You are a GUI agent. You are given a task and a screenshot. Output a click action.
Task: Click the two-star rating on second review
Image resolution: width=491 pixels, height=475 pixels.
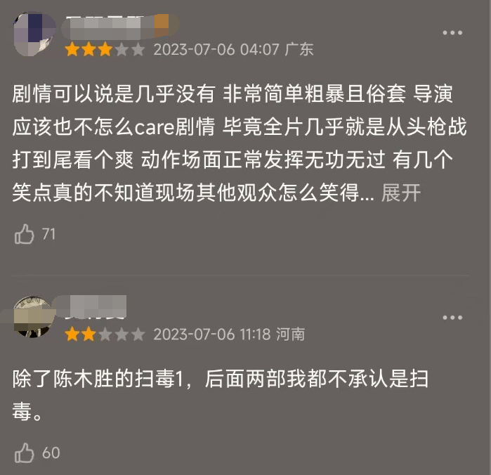105,334
